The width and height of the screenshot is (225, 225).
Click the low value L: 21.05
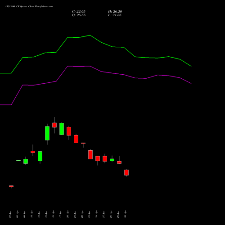pos(115,15)
